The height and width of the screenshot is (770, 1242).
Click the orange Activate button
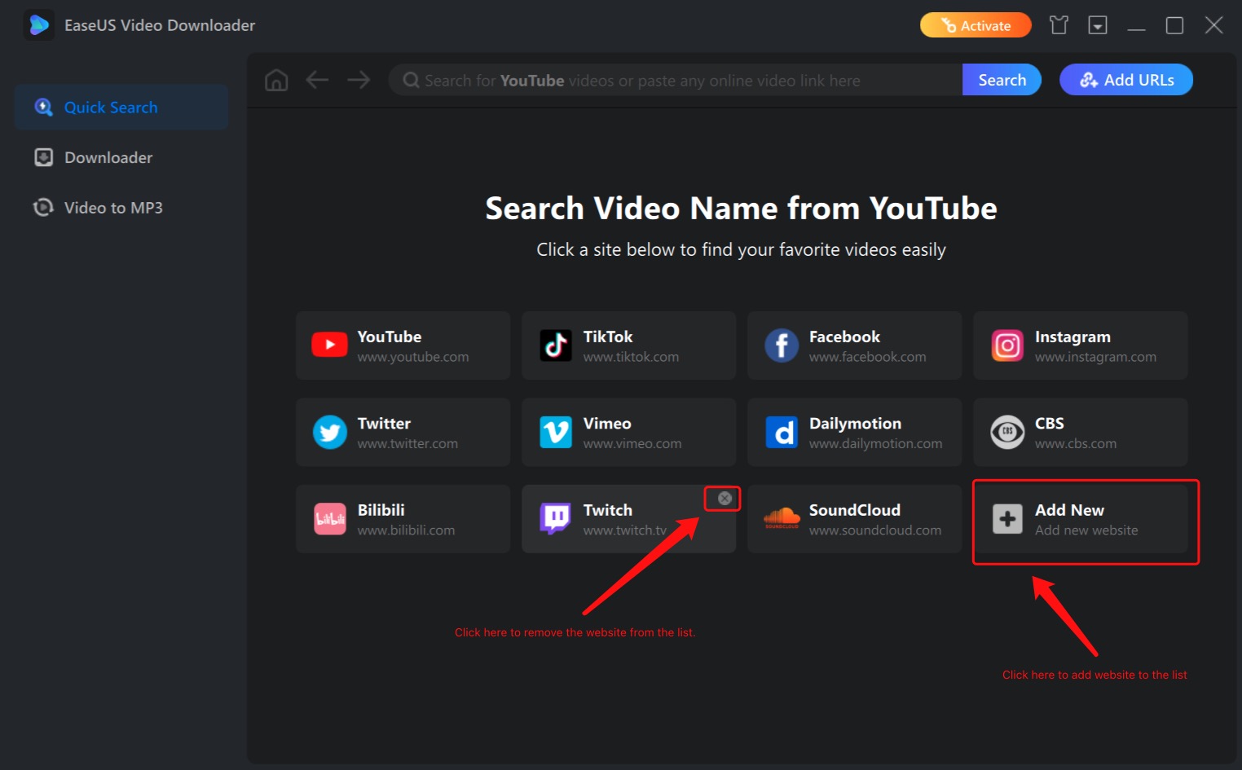click(x=976, y=25)
